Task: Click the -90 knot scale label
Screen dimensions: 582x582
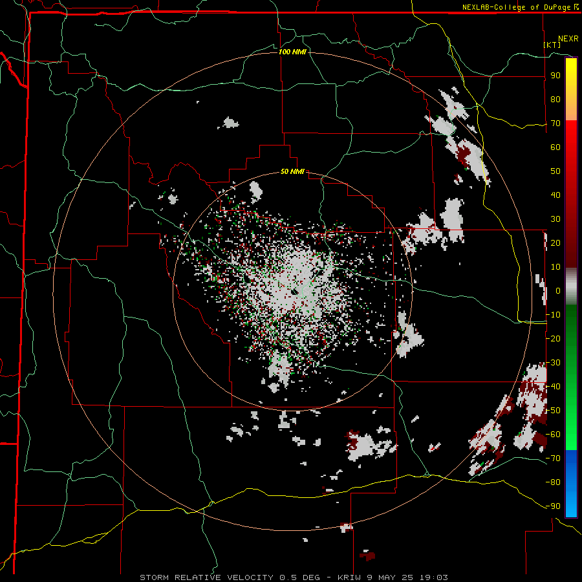Action: (x=553, y=506)
